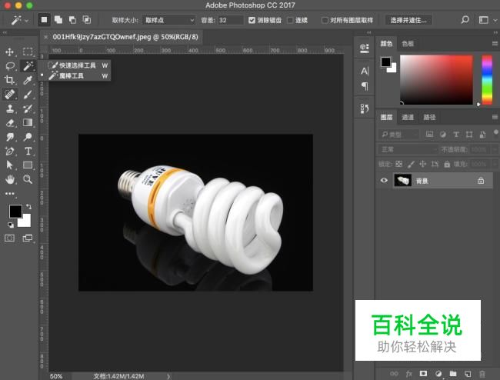This screenshot has height=380, width=500.
Task: Select the Zoom magnifier tool
Action: point(28,179)
